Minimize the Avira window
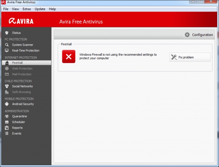This screenshot has height=167, width=219. tap(193, 1)
